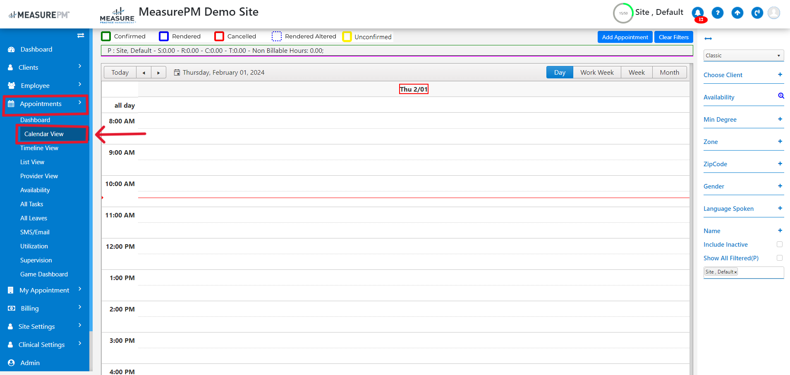The image size is (790, 375).
Task: Click the Clients person icon
Action: (x=10, y=67)
